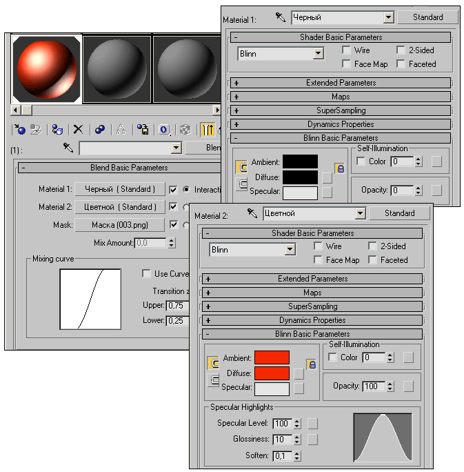Click the Маска (003.png) mask button
The height and width of the screenshot is (472, 464).
[x=119, y=225]
